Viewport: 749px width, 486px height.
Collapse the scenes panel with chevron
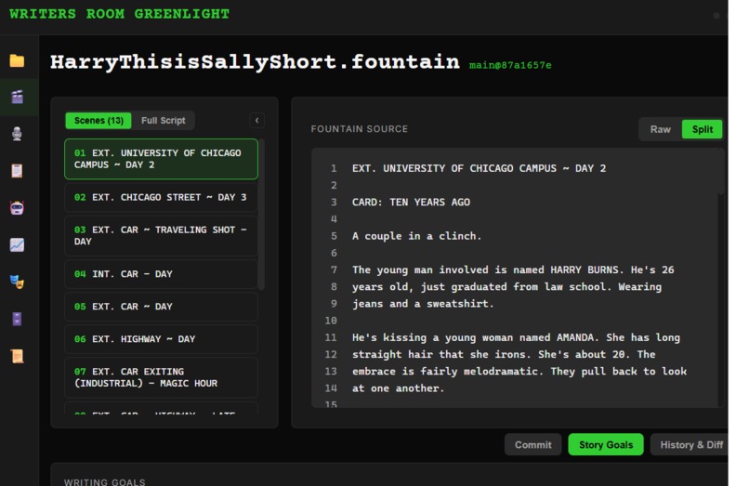257,121
